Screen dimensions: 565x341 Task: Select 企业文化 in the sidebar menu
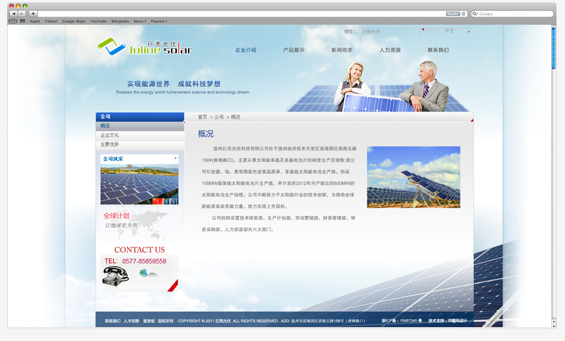pyautogui.click(x=110, y=135)
